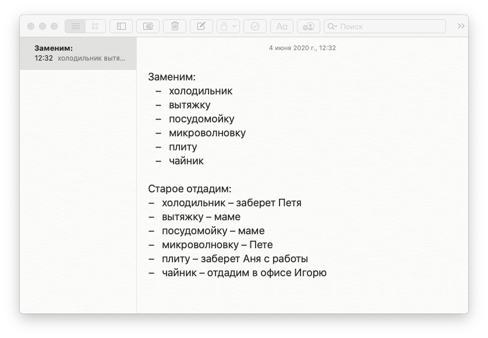The height and width of the screenshot is (338, 488).
Task: Open the Aa text format options
Action: [282, 26]
